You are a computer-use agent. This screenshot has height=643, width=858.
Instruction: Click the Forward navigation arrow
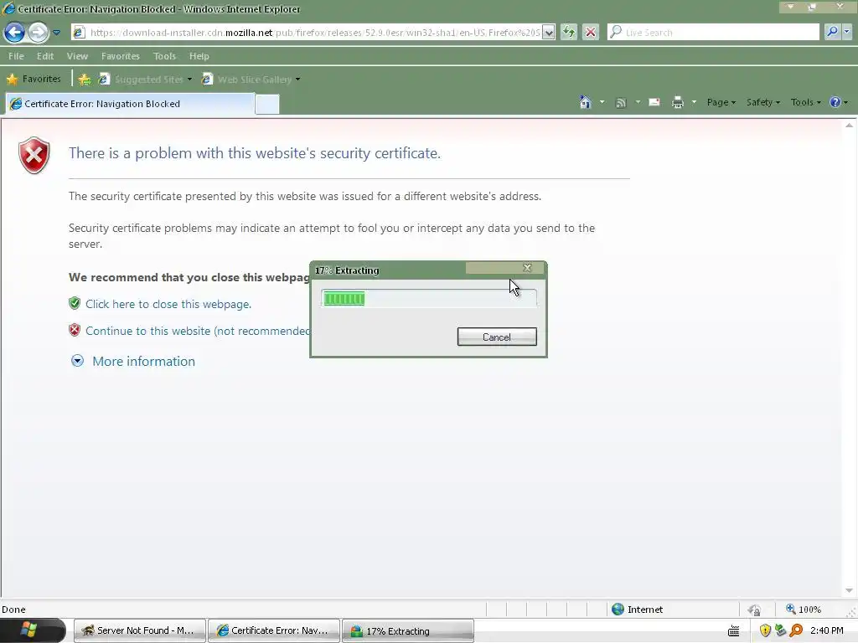[38, 33]
